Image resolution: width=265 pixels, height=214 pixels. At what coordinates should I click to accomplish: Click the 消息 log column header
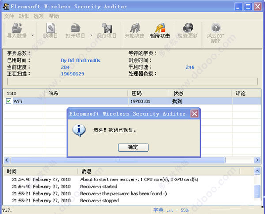click(x=159, y=171)
